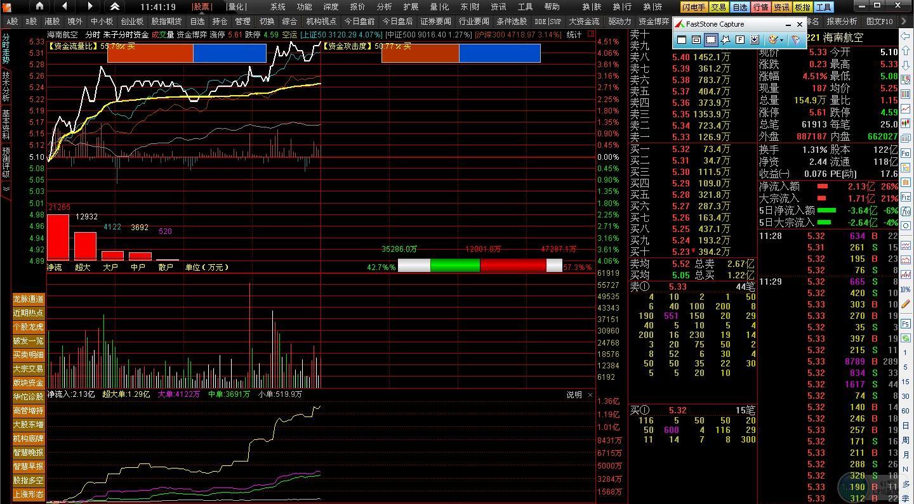Open the 换|肤 skin menu

click(x=592, y=7)
